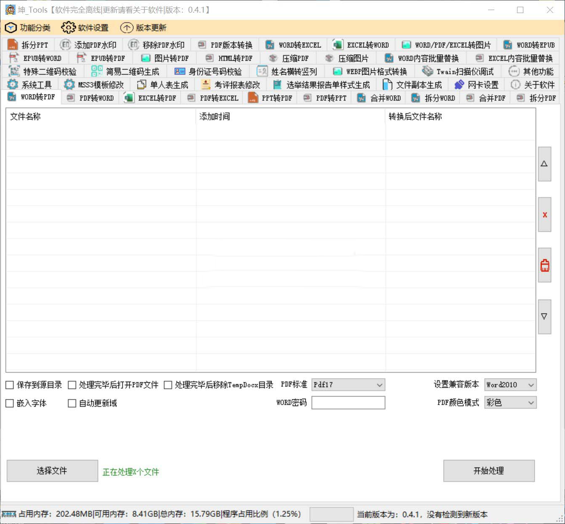This screenshot has width=565, height=524.
Task: Click the 选择文件 button
Action: tap(52, 471)
